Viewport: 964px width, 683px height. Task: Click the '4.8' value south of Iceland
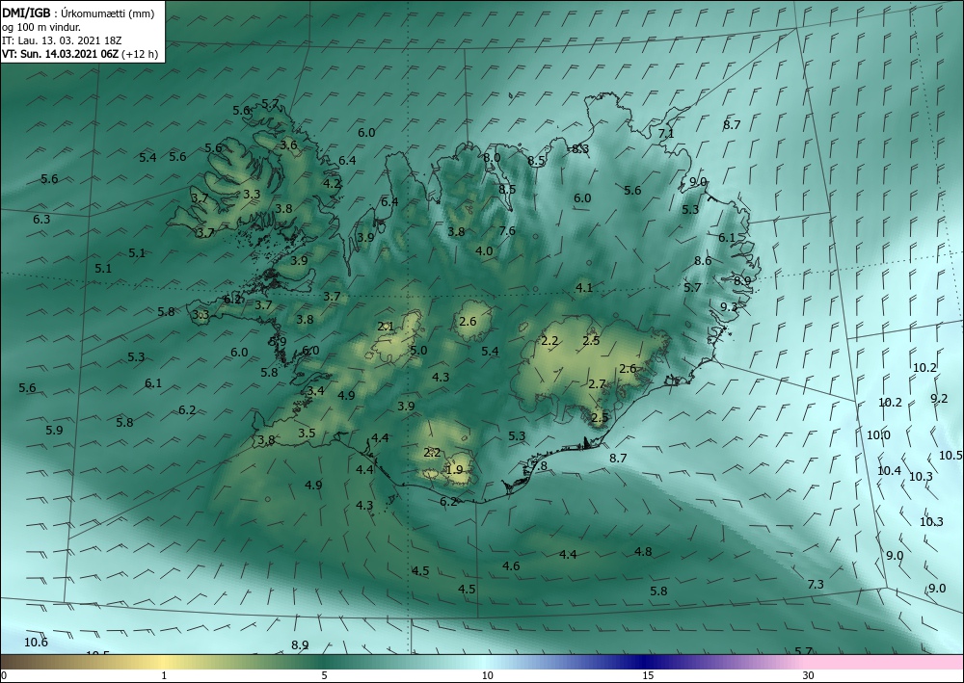pos(643,552)
